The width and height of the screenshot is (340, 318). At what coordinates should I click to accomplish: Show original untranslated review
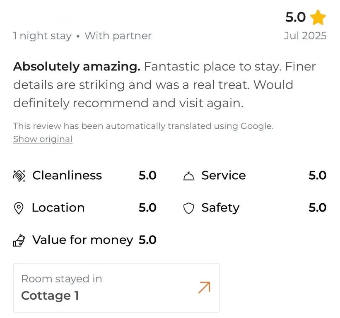coord(43,139)
